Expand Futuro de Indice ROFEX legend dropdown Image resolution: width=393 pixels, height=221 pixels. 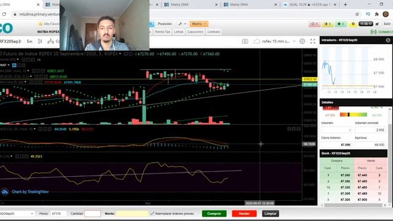click(x=120, y=54)
